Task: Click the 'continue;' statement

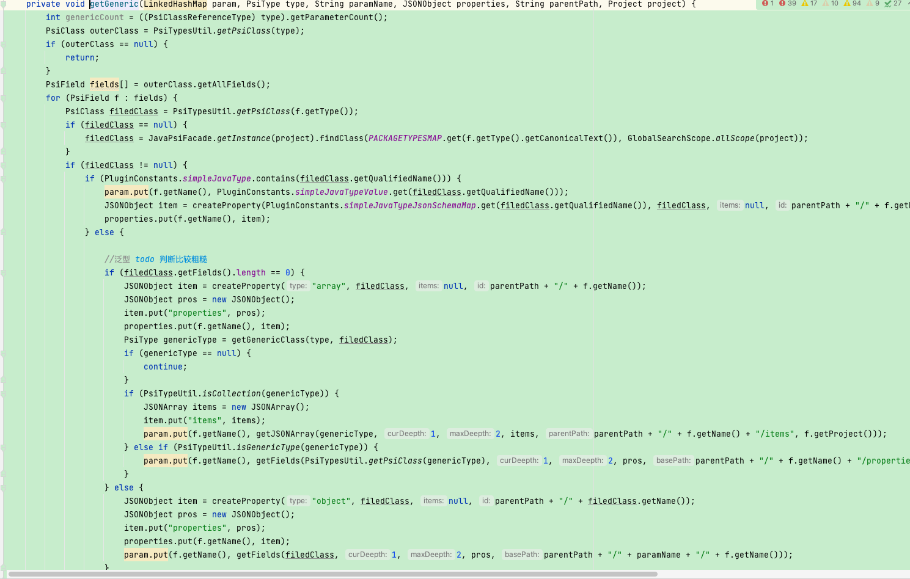Action: coord(166,367)
